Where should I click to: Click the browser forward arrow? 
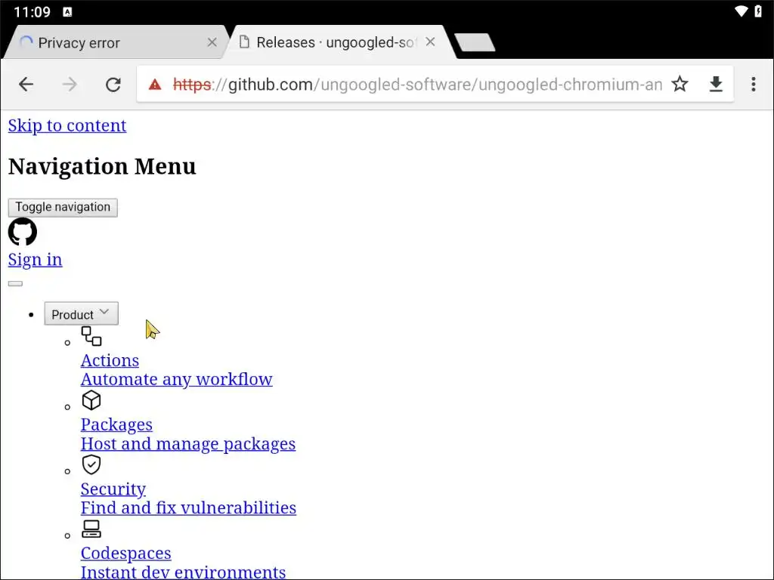tap(70, 85)
